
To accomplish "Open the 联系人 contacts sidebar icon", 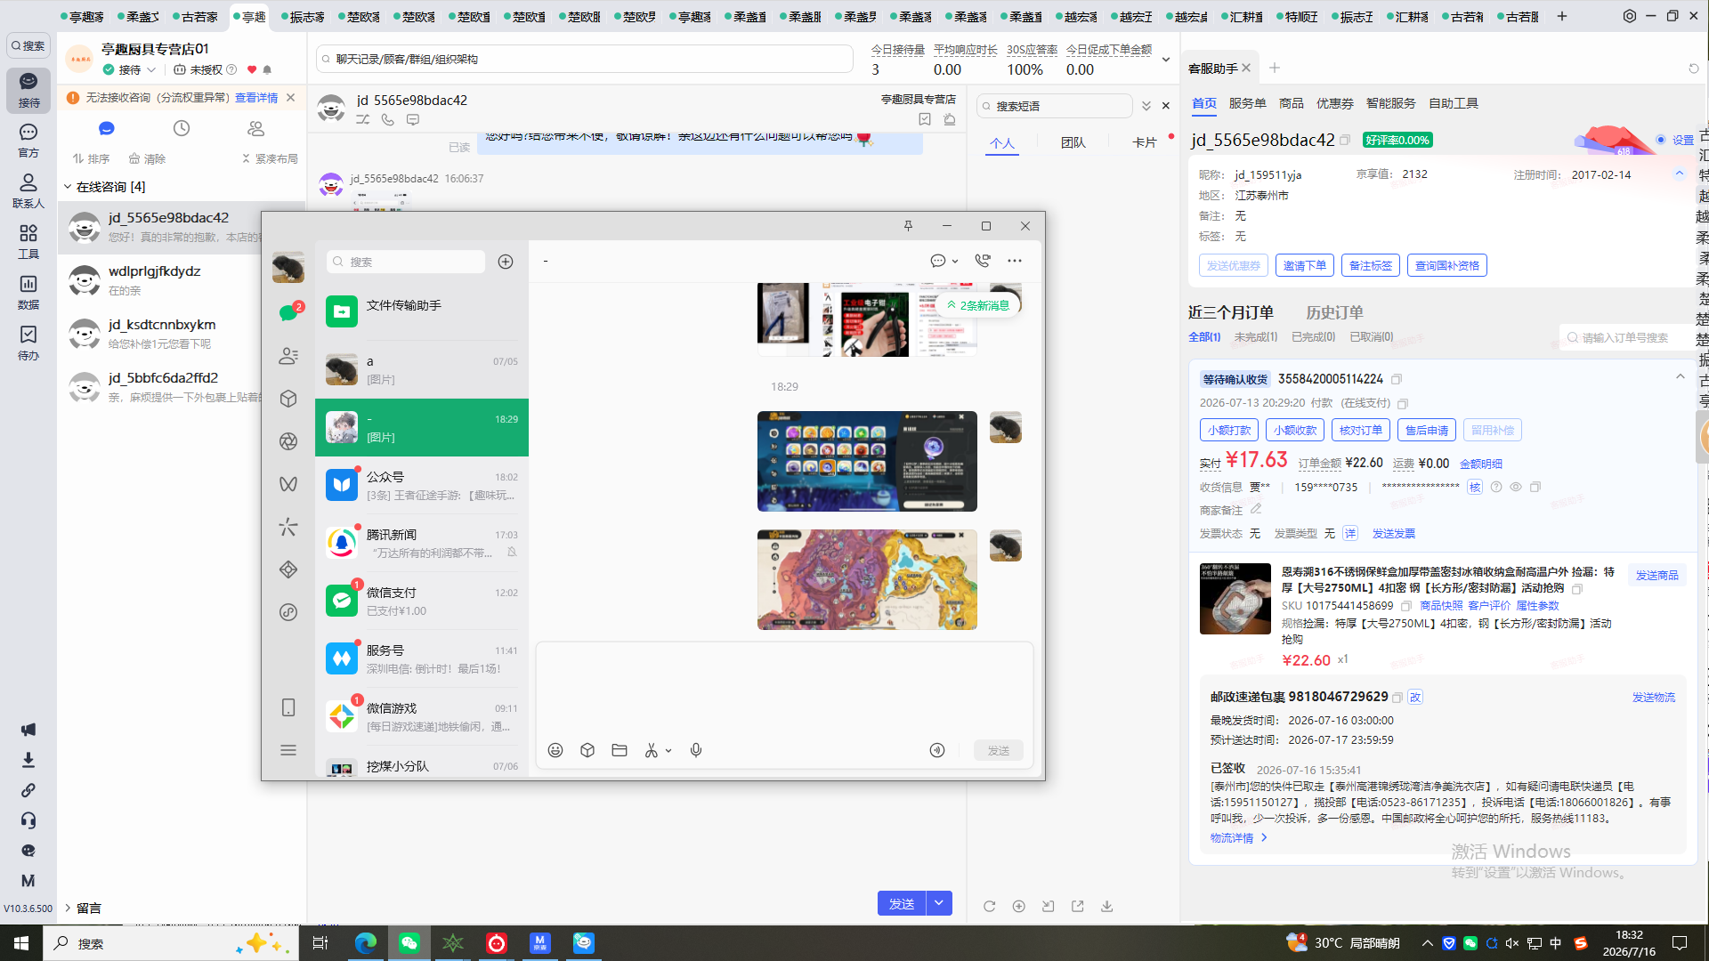I will point(28,190).
